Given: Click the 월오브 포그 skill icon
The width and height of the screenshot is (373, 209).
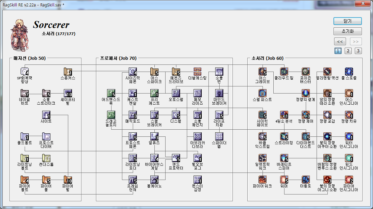Looking at the screenshot, I should pos(197,158).
